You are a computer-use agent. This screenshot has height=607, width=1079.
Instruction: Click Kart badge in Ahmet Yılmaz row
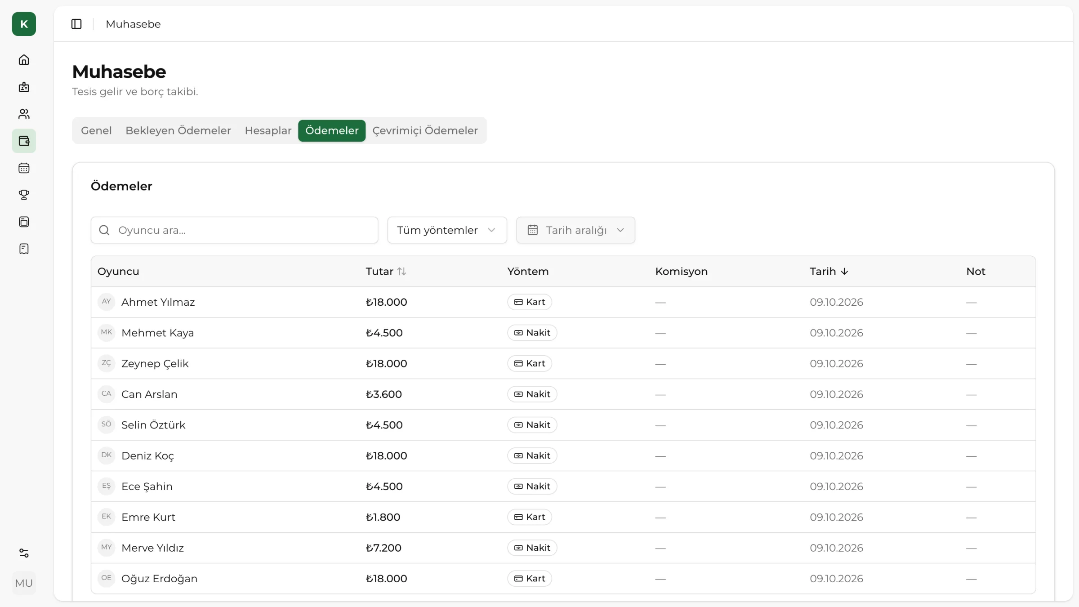coord(530,302)
